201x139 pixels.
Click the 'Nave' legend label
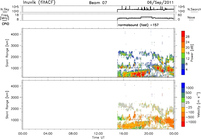tap(191, 17)
